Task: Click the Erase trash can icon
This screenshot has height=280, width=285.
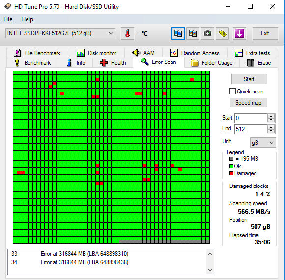Action: tap(250, 63)
